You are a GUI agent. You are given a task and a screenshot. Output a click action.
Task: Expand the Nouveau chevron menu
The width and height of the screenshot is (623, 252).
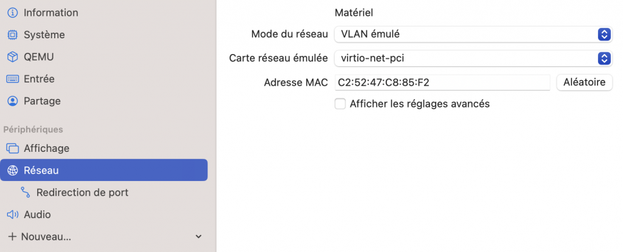pyautogui.click(x=198, y=236)
